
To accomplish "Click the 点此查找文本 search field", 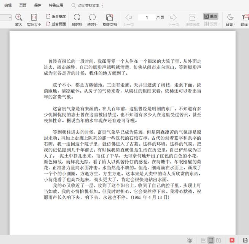I will 88,6.
